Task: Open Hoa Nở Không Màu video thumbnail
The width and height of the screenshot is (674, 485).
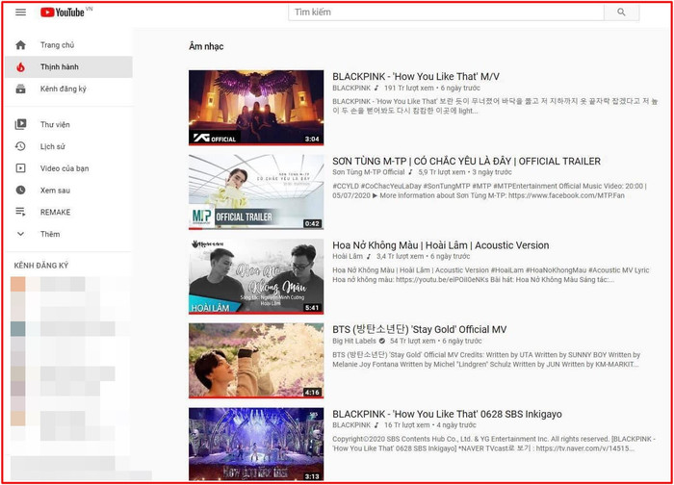Action: (256, 276)
